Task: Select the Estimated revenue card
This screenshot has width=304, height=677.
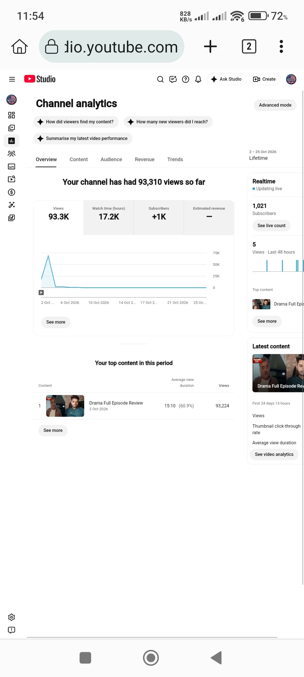Action: pos(209,217)
